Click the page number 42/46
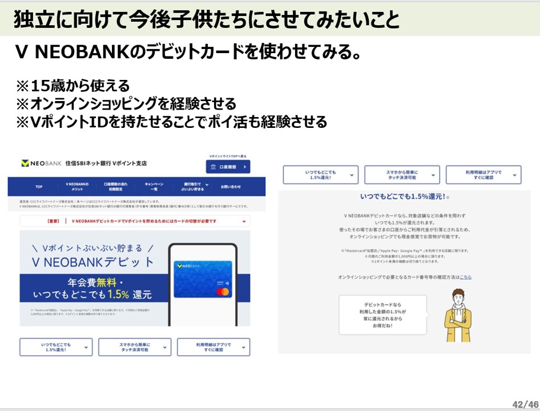 click(x=526, y=405)
